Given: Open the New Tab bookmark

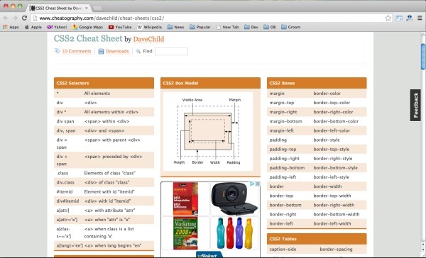Looking at the screenshot, I should coord(228,27).
